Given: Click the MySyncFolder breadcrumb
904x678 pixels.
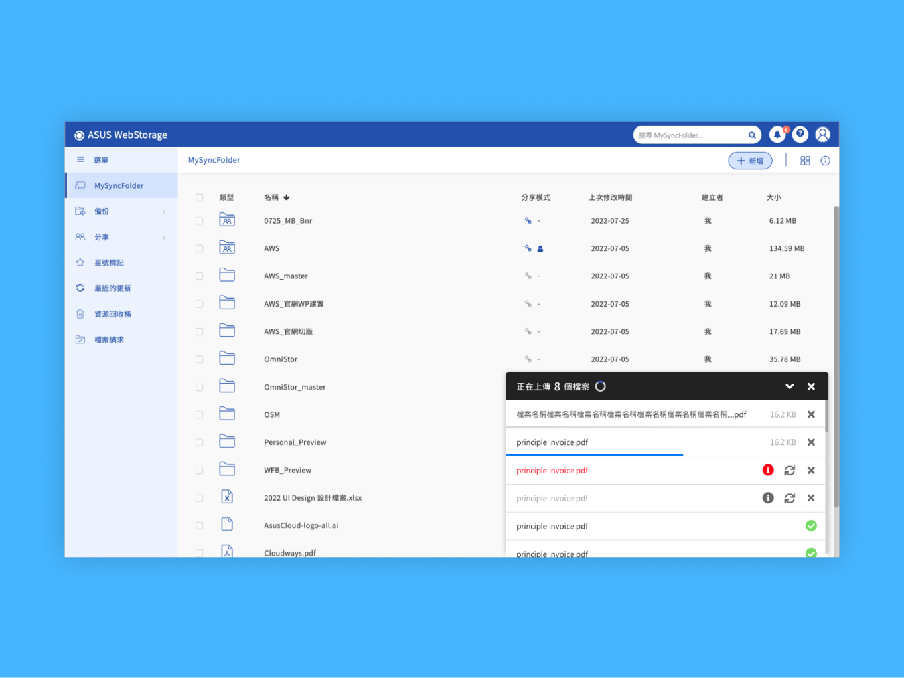Looking at the screenshot, I should pyautogui.click(x=214, y=160).
